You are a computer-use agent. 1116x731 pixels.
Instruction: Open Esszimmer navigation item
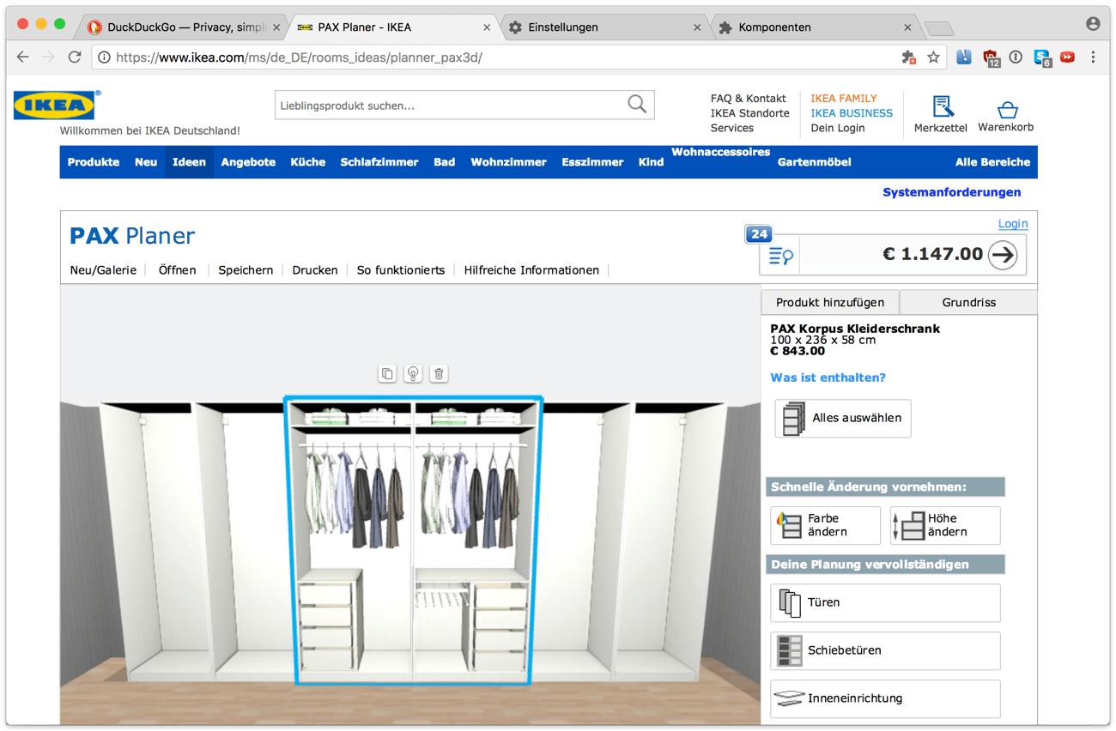click(x=592, y=162)
